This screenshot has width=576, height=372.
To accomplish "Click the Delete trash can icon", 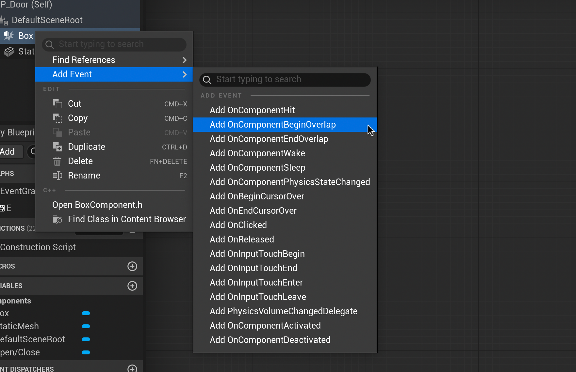I will point(57,161).
